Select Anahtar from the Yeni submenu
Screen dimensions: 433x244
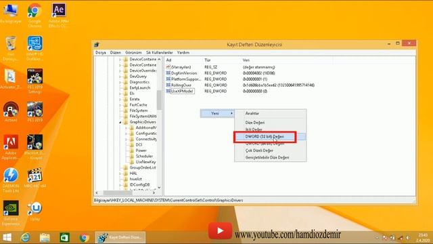(x=271, y=113)
